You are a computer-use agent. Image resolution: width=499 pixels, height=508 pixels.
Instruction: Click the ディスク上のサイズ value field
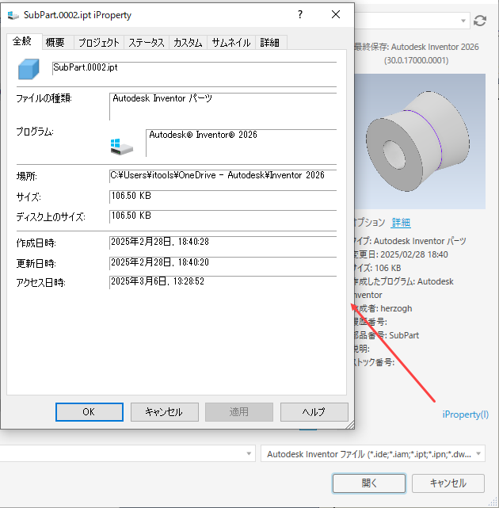pyautogui.click(x=223, y=216)
